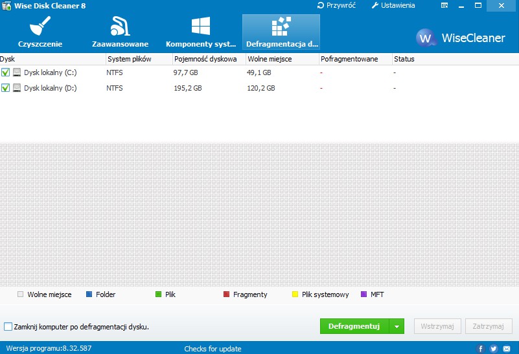519x354 pixels.
Task: Maximize the Wise Disk Cleaner window
Action: pyautogui.click(x=478, y=6)
